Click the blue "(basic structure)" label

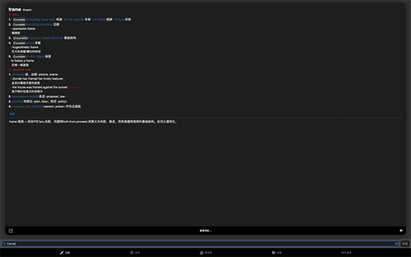click(x=53, y=38)
